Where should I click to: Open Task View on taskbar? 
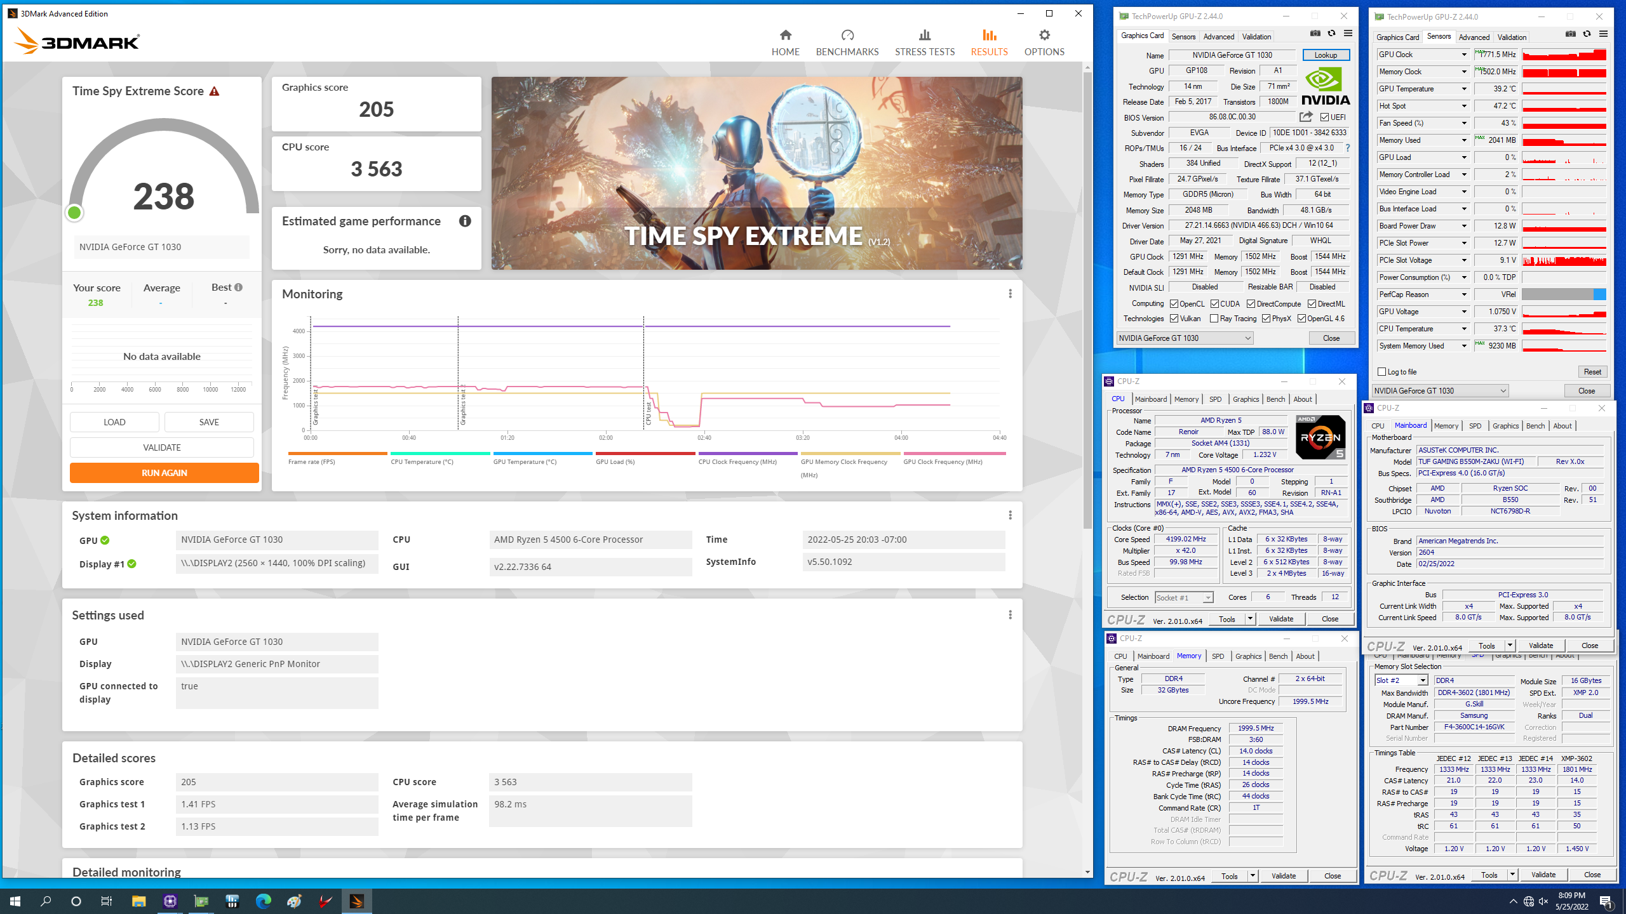click(x=107, y=901)
